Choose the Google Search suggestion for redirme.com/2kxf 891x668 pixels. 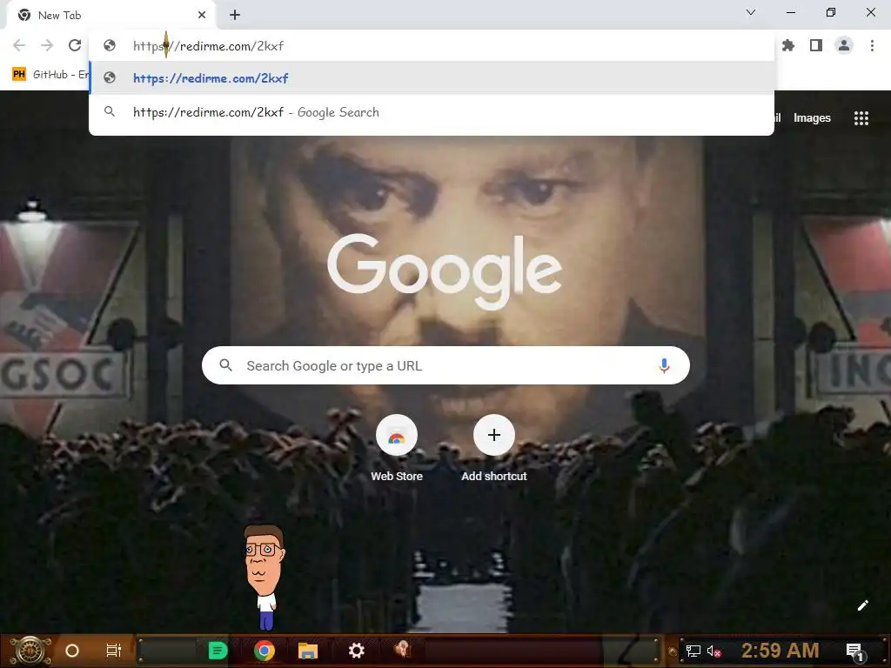coord(432,112)
